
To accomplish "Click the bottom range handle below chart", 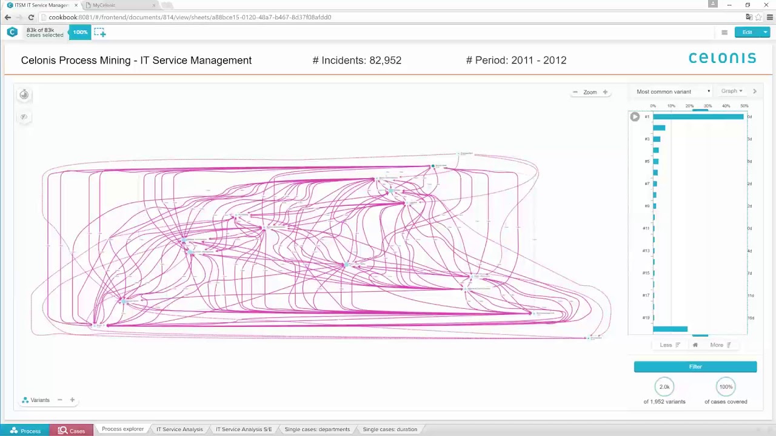I will 700,335.
